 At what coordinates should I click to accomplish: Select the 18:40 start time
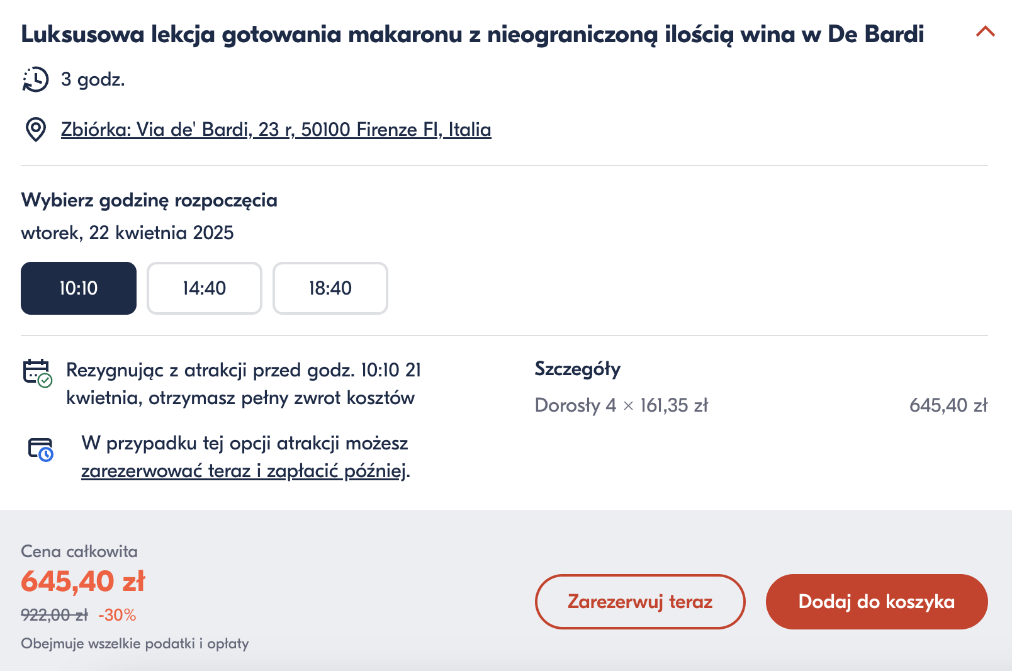point(330,288)
